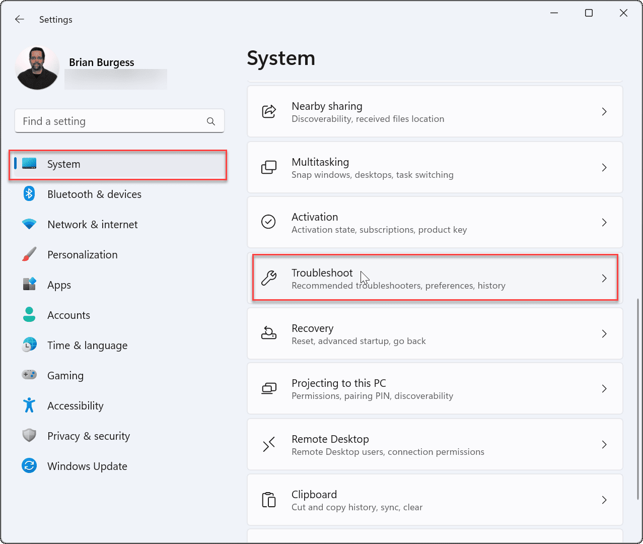Select Privacy & security label

click(x=89, y=436)
